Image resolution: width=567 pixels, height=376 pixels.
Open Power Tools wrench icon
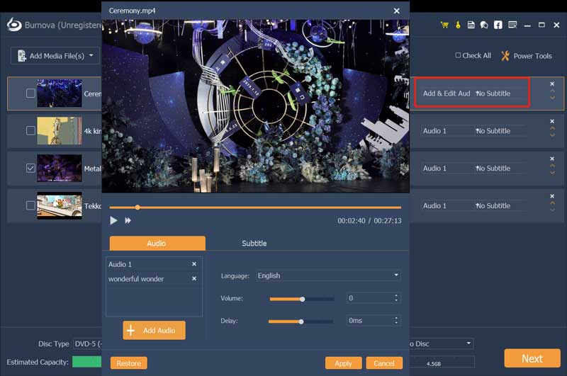(505, 56)
